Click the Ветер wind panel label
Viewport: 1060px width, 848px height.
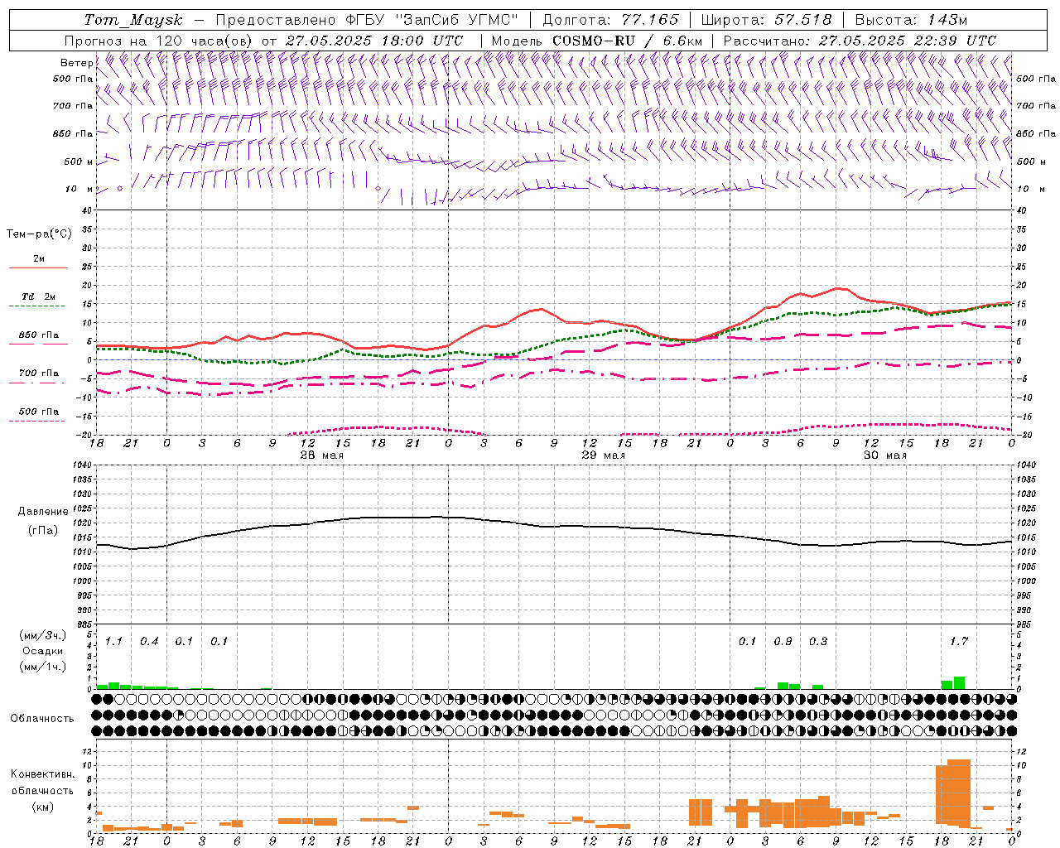tap(76, 63)
